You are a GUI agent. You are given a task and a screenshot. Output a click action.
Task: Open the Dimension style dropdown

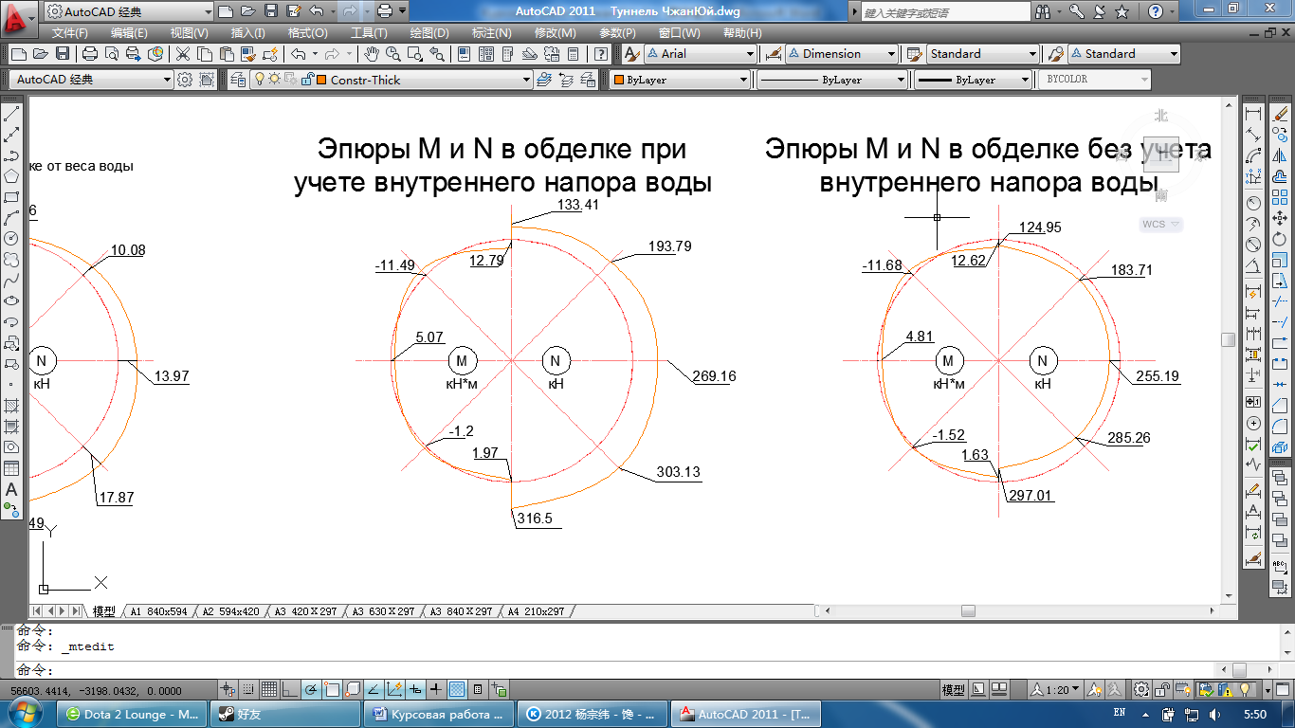(891, 54)
